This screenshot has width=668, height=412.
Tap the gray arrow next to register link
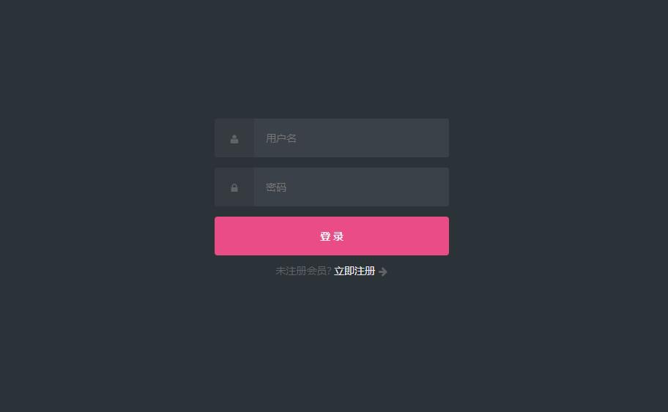tap(382, 271)
